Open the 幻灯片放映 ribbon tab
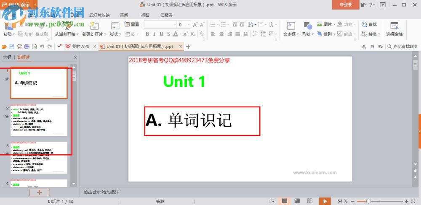Screen dimensions: 421x205 point(99,15)
